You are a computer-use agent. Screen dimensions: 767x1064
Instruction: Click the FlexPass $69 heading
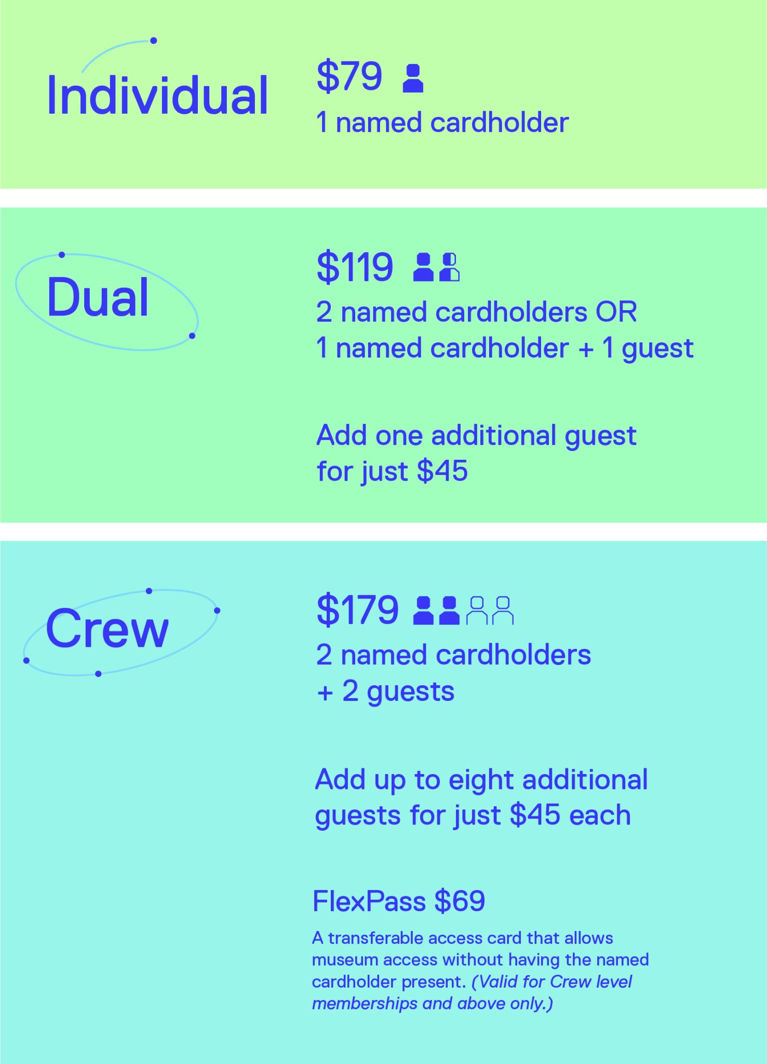(399, 901)
